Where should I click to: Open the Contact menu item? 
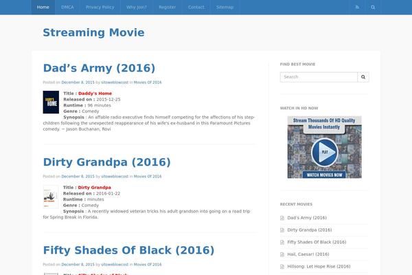point(196,7)
